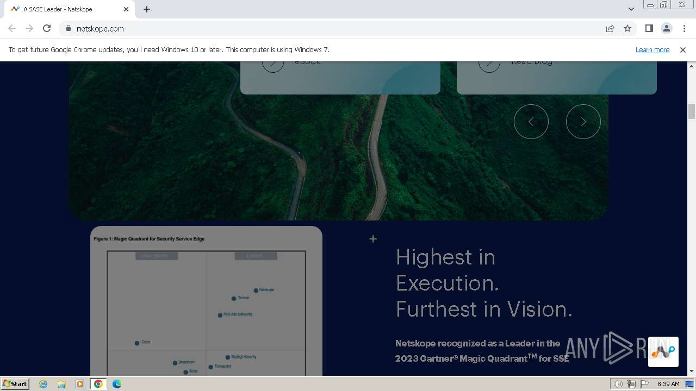This screenshot has width=696, height=391.
Task: Open Action Center flag tray icon
Action: coord(644,384)
